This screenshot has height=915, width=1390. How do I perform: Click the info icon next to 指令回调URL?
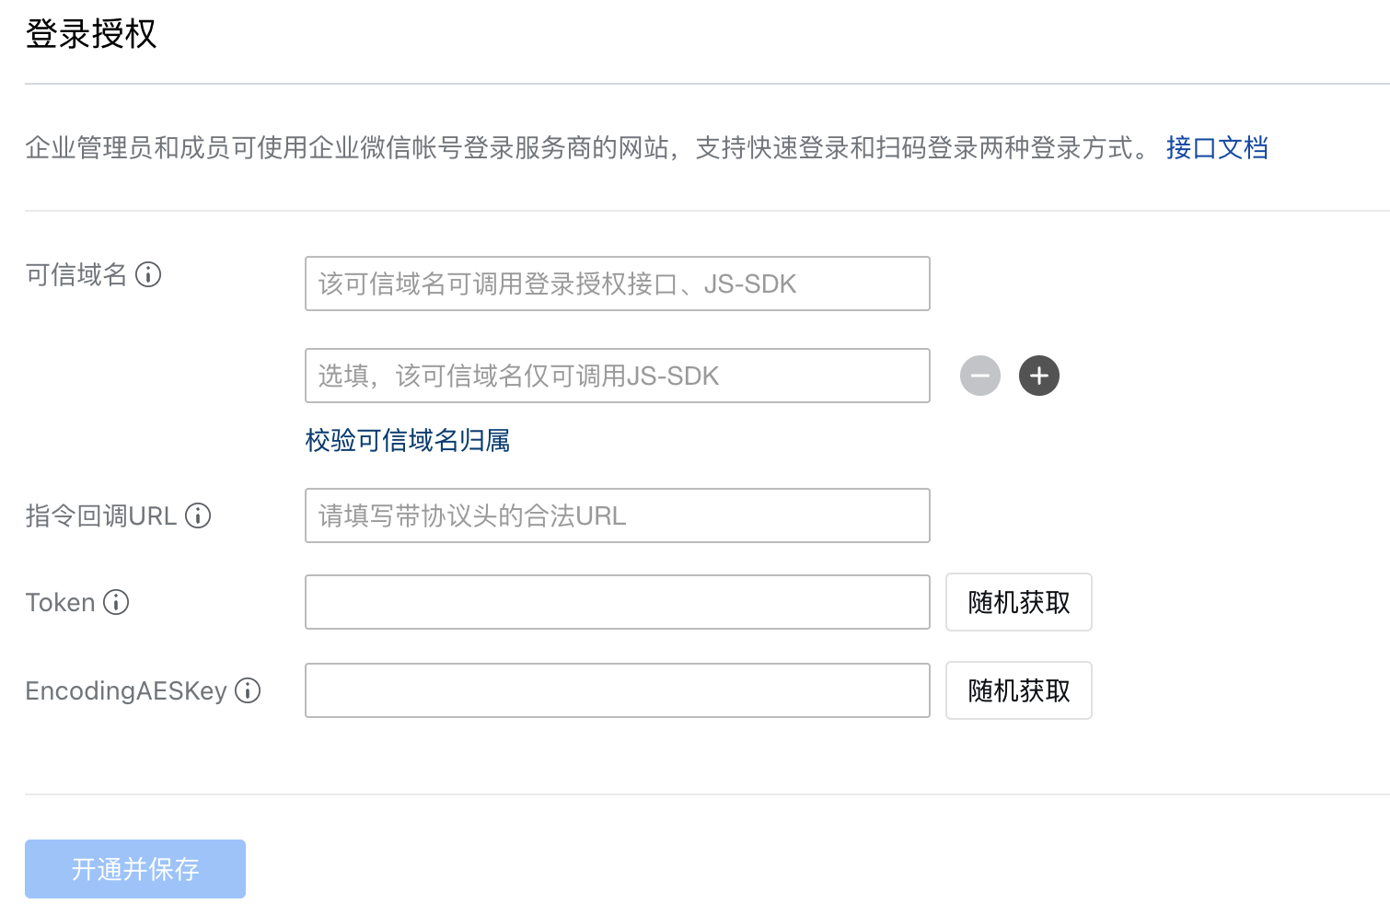(198, 515)
